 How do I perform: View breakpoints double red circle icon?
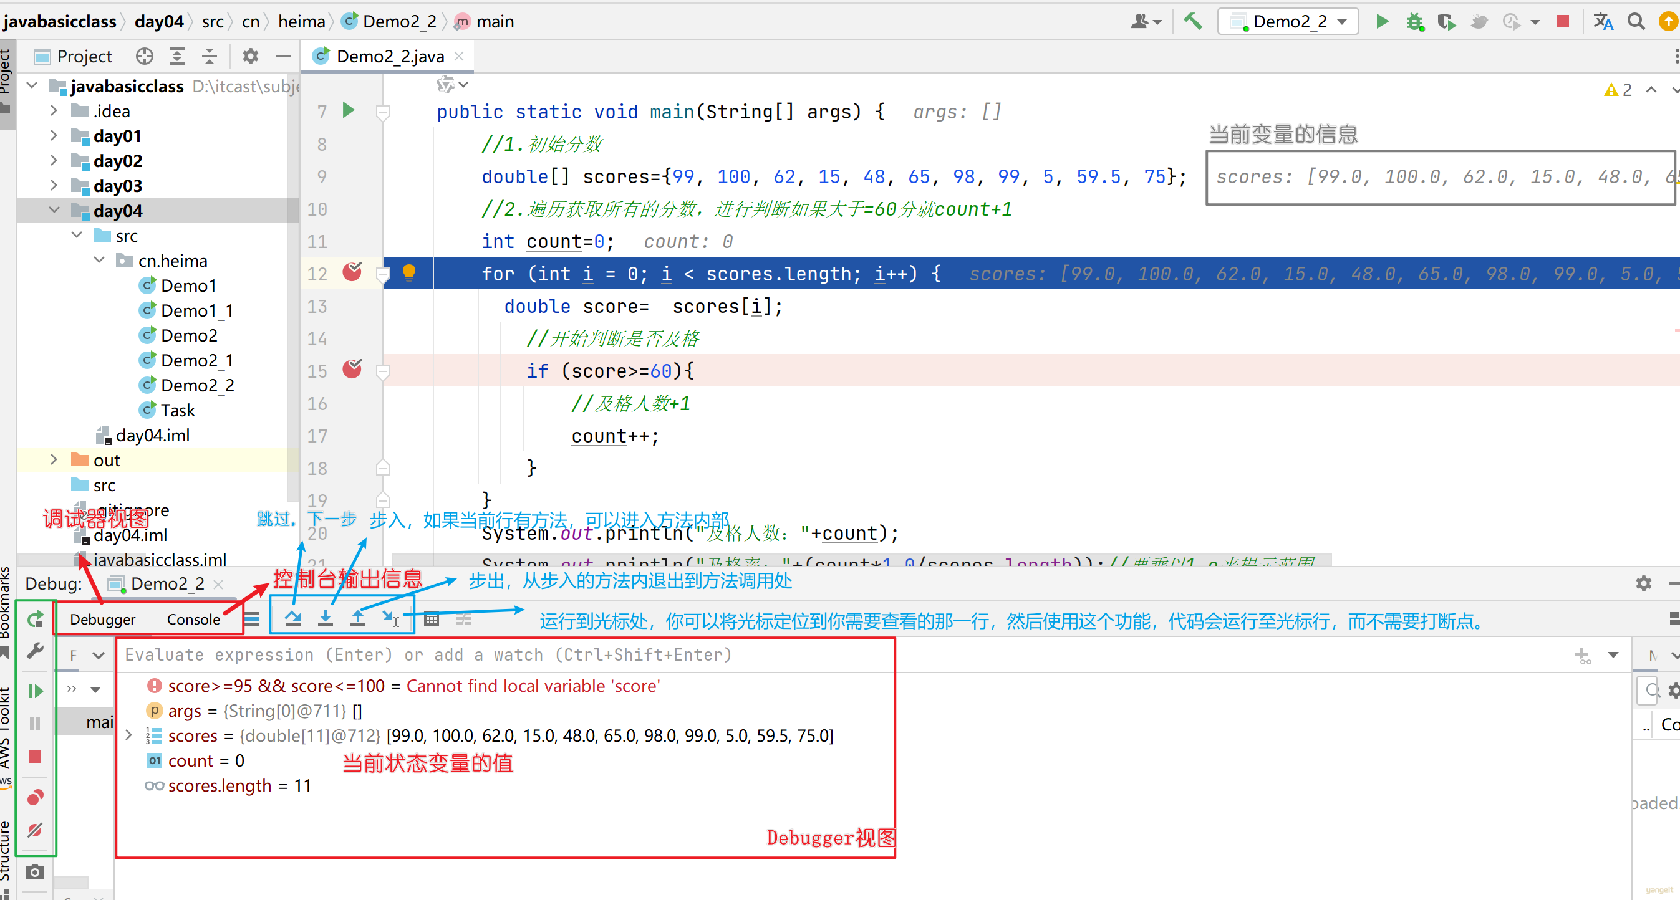[x=35, y=797]
